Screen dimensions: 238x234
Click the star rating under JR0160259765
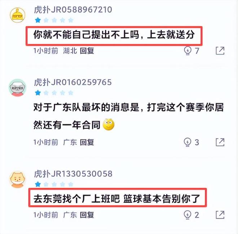point(54,93)
